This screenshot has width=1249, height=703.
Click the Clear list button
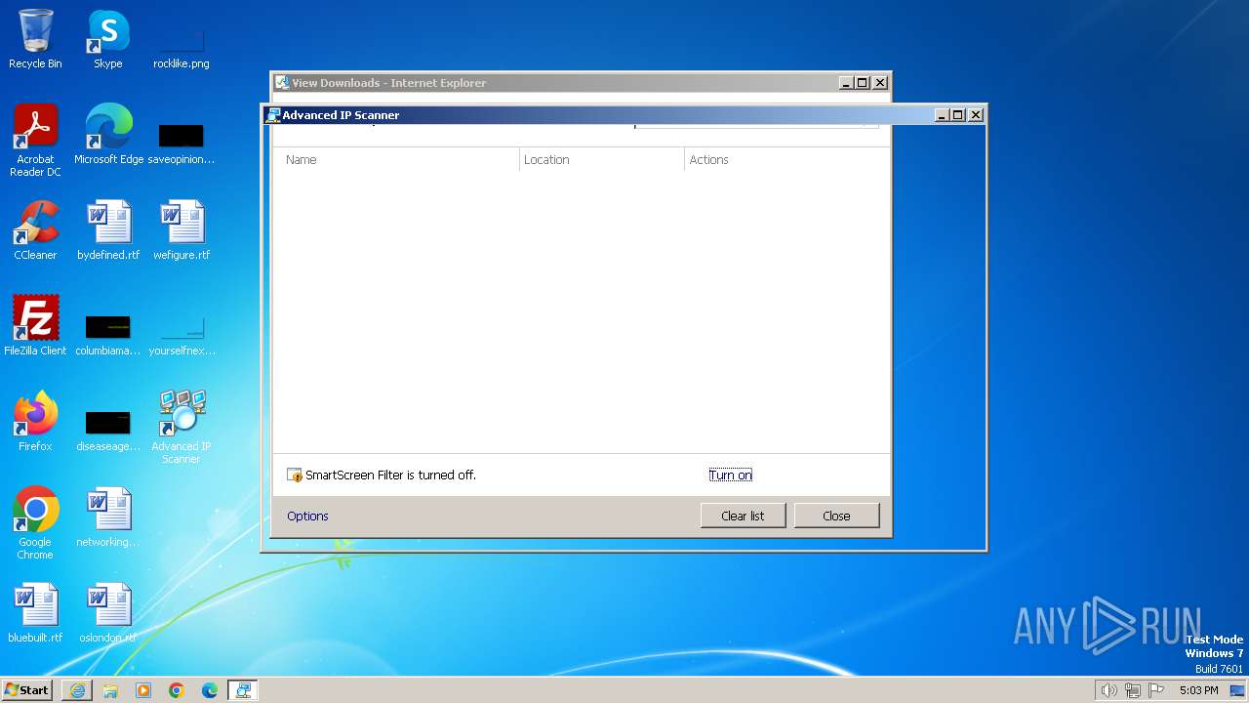(743, 516)
